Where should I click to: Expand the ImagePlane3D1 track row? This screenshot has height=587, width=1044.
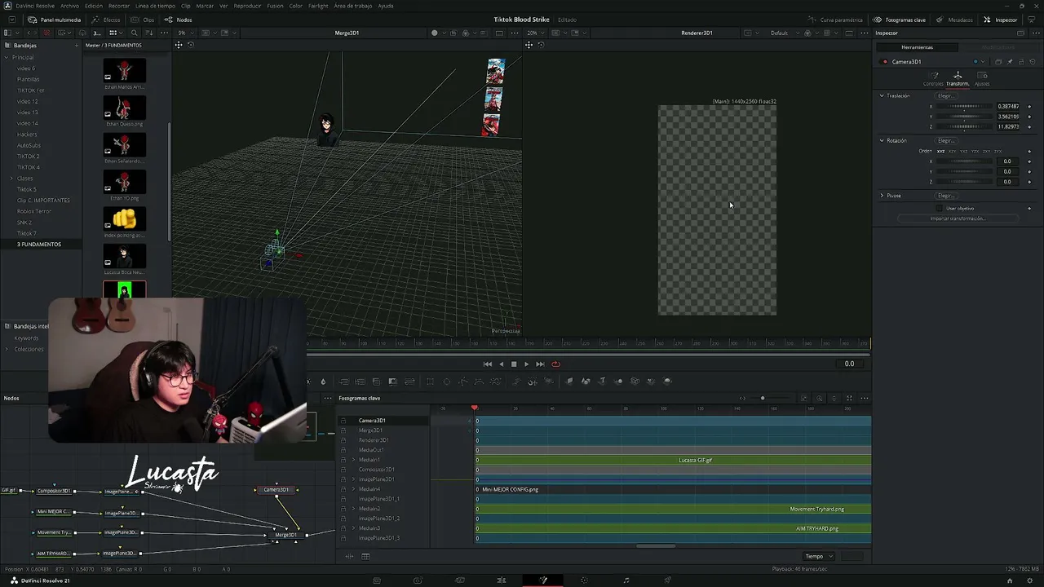pos(353,479)
